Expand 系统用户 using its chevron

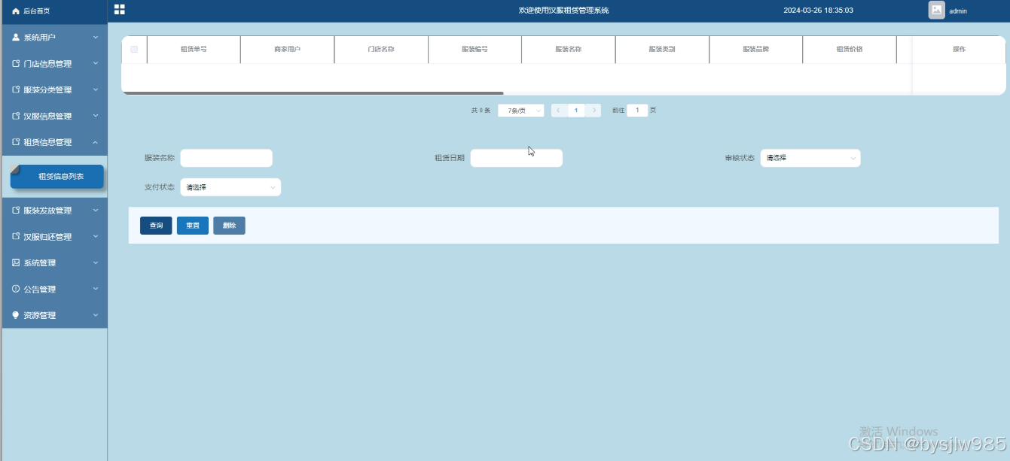click(96, 37)
